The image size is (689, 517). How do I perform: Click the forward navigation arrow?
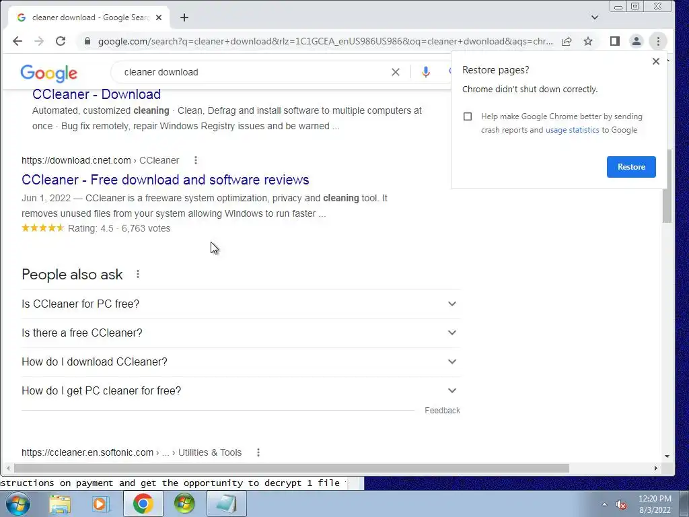[x=39, y=41]
